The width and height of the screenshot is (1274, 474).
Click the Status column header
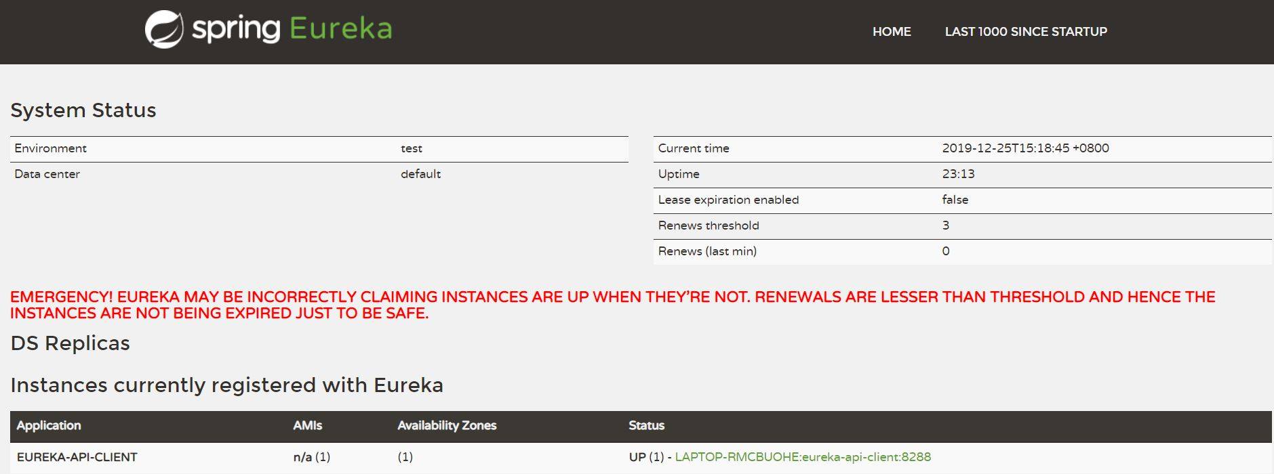click(645, 426)
